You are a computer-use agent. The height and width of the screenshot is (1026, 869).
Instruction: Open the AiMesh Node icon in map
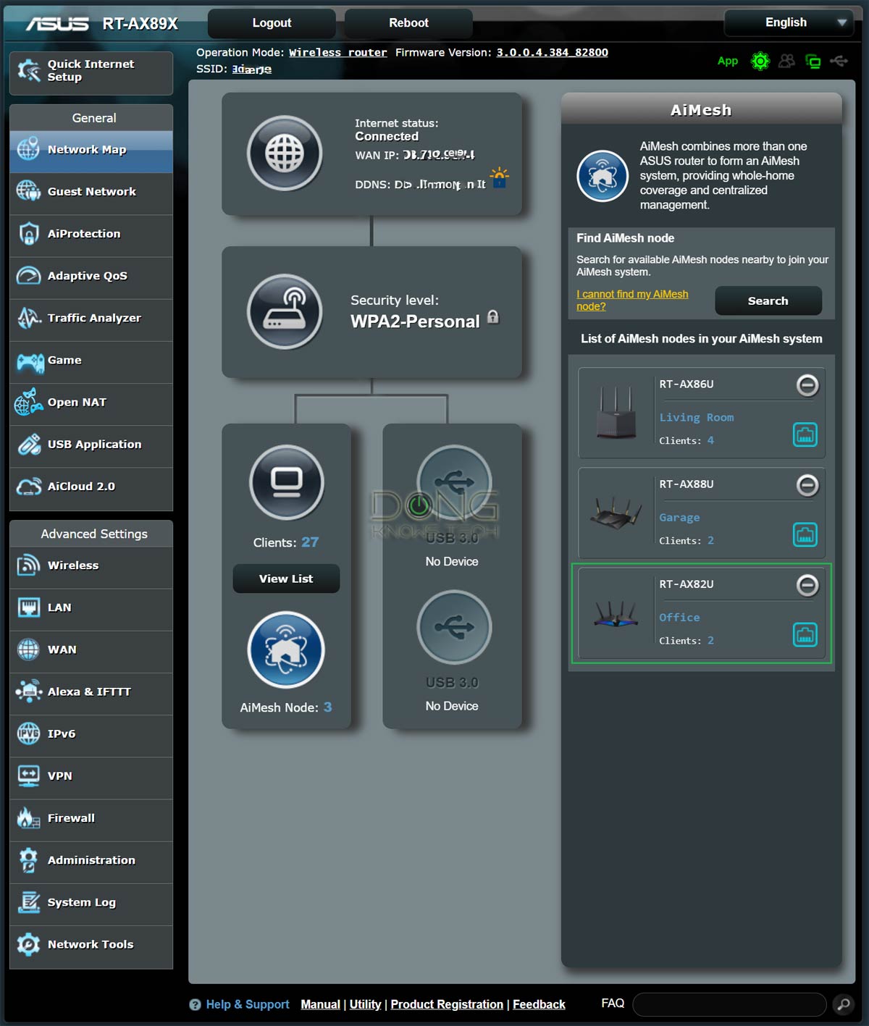pyautogui.click(x=286, y=649)
